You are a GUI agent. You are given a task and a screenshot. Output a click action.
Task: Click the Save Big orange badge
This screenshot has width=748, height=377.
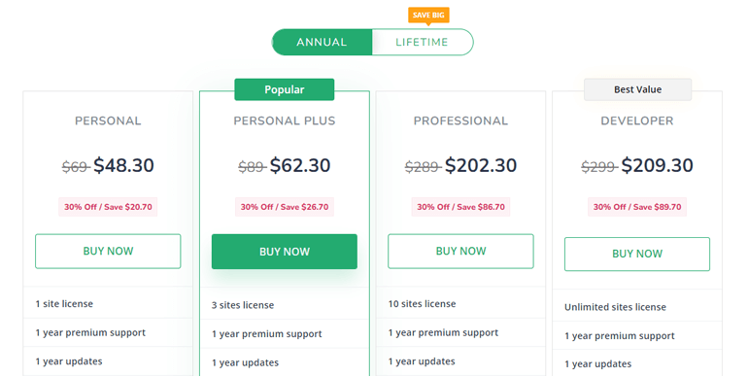pyautogui.click(x=428, y=16)
